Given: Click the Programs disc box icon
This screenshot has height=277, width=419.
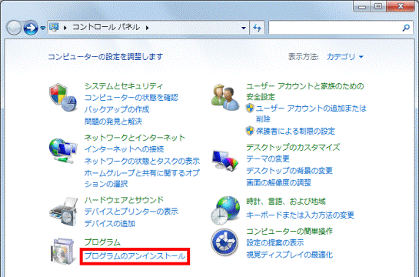Looking at the screenshot, I should (63, 252).
